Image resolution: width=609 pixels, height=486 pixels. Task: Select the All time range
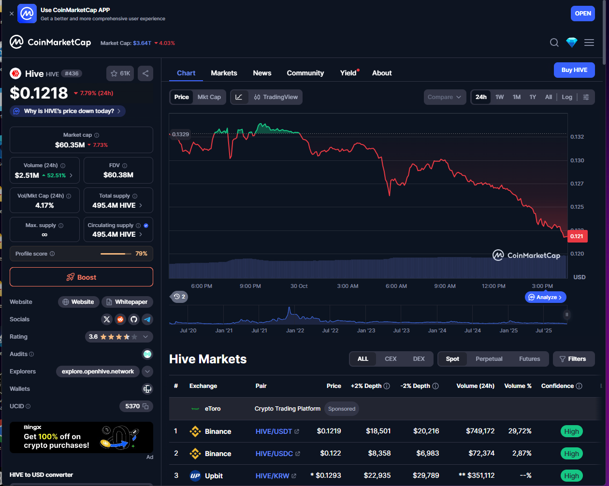click(549, 97)
